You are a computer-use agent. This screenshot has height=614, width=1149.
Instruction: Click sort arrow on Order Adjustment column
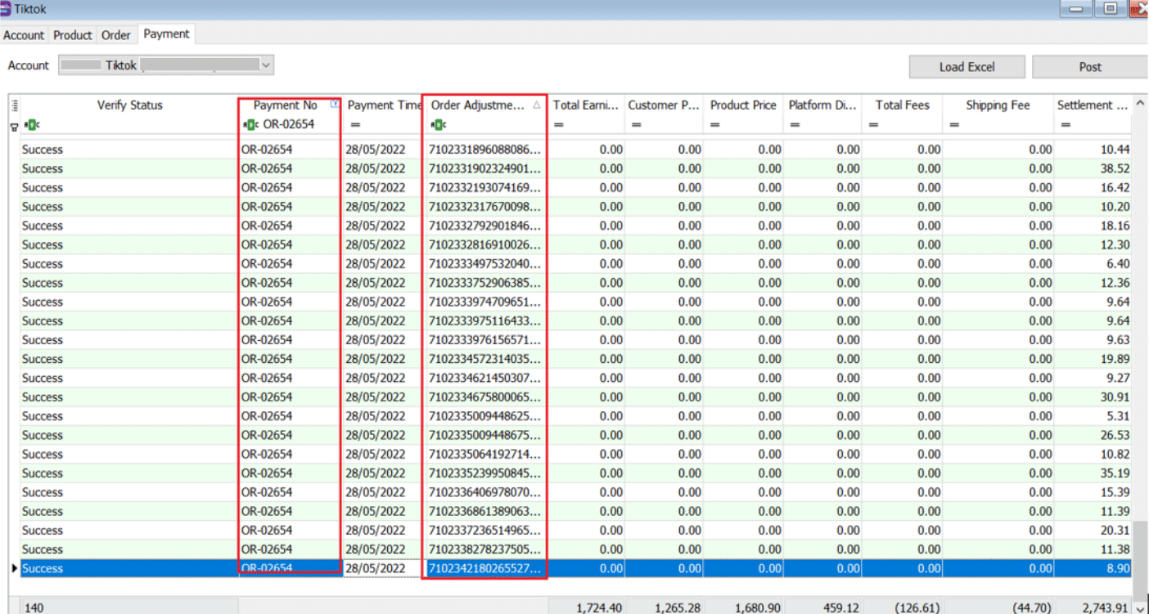pyautogui.click(x=537, y=105)
